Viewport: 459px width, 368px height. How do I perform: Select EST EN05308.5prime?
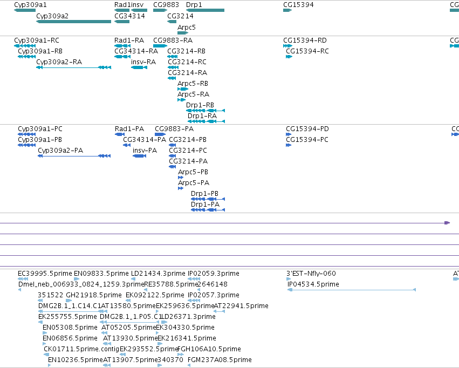(x=70, y=328)
